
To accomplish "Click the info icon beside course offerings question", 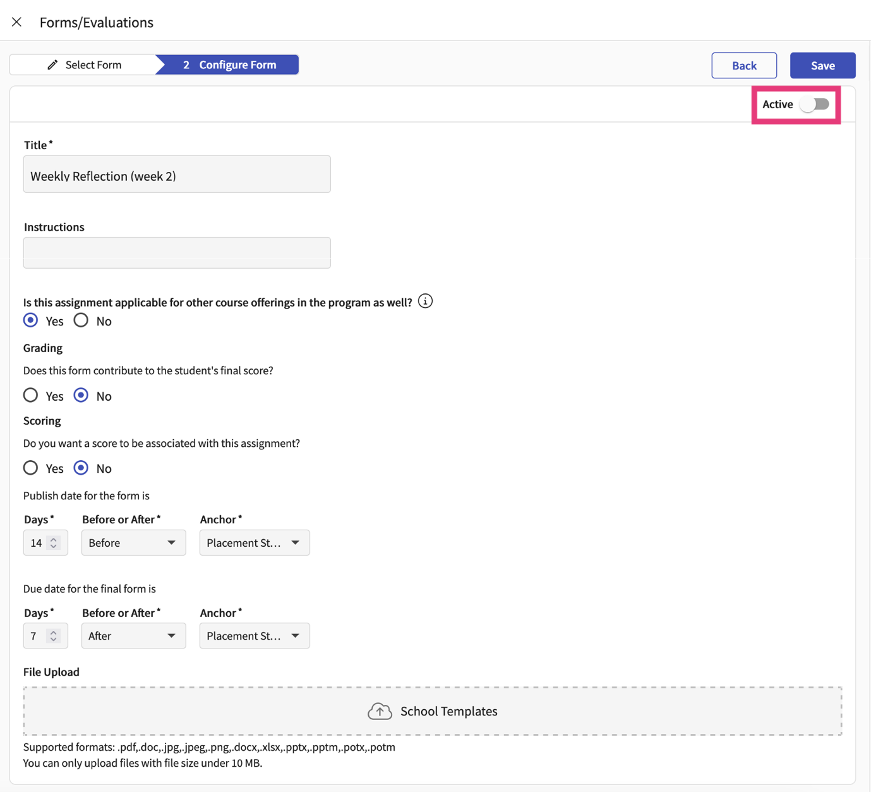I will (x=425, y=302).
